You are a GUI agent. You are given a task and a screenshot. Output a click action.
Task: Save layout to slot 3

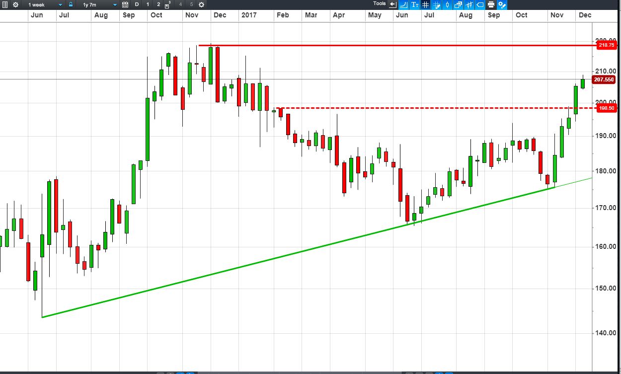167,5
